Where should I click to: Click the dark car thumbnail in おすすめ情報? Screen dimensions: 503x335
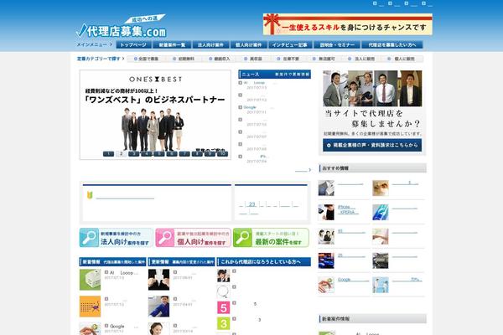[381, 260]
